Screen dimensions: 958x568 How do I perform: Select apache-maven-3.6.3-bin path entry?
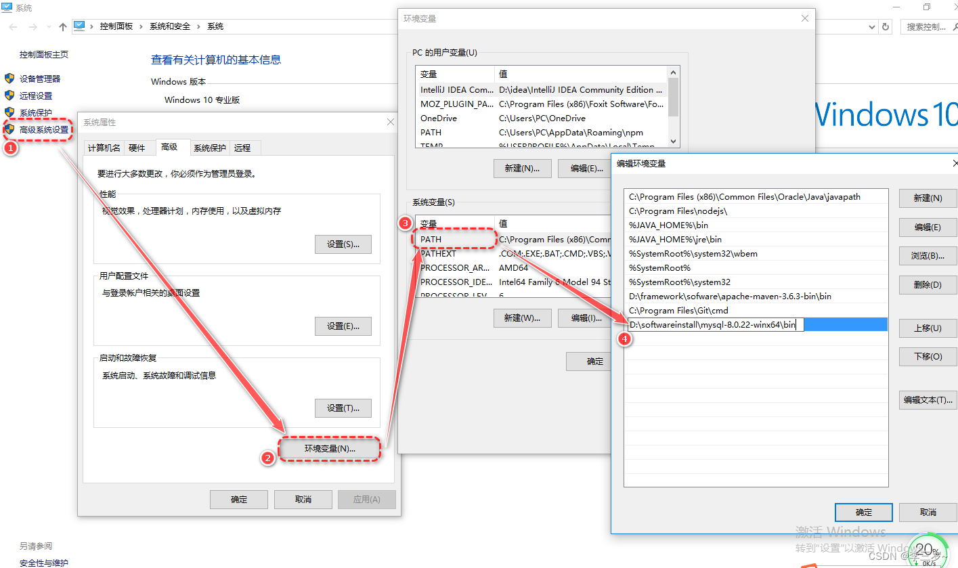pyautogui.click(x=756, y=296)
